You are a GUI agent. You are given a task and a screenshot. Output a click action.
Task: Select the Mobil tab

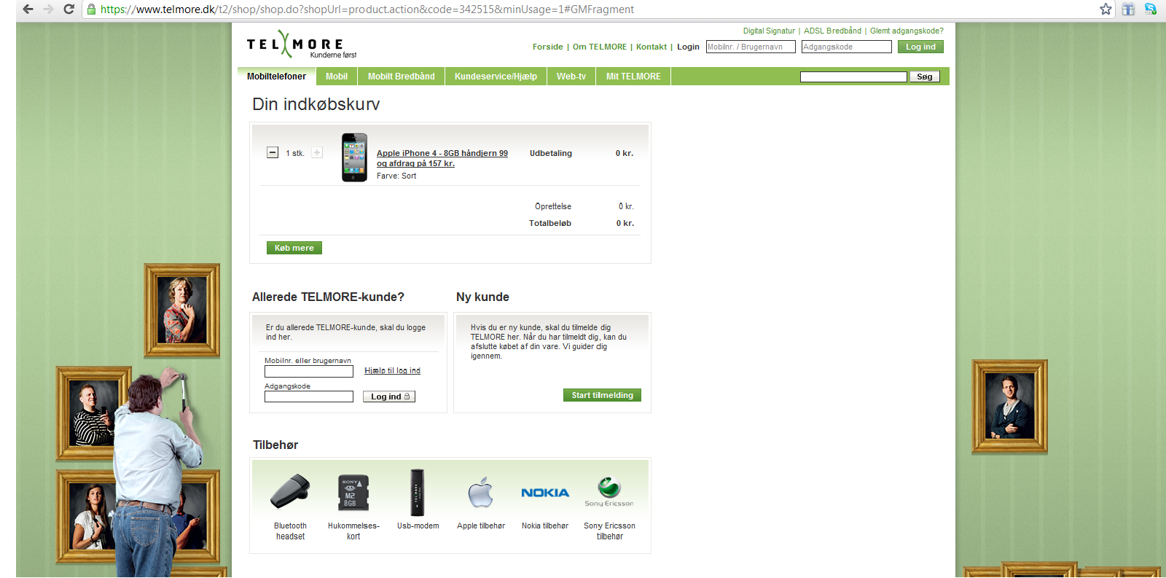click(x=337, y=77)
